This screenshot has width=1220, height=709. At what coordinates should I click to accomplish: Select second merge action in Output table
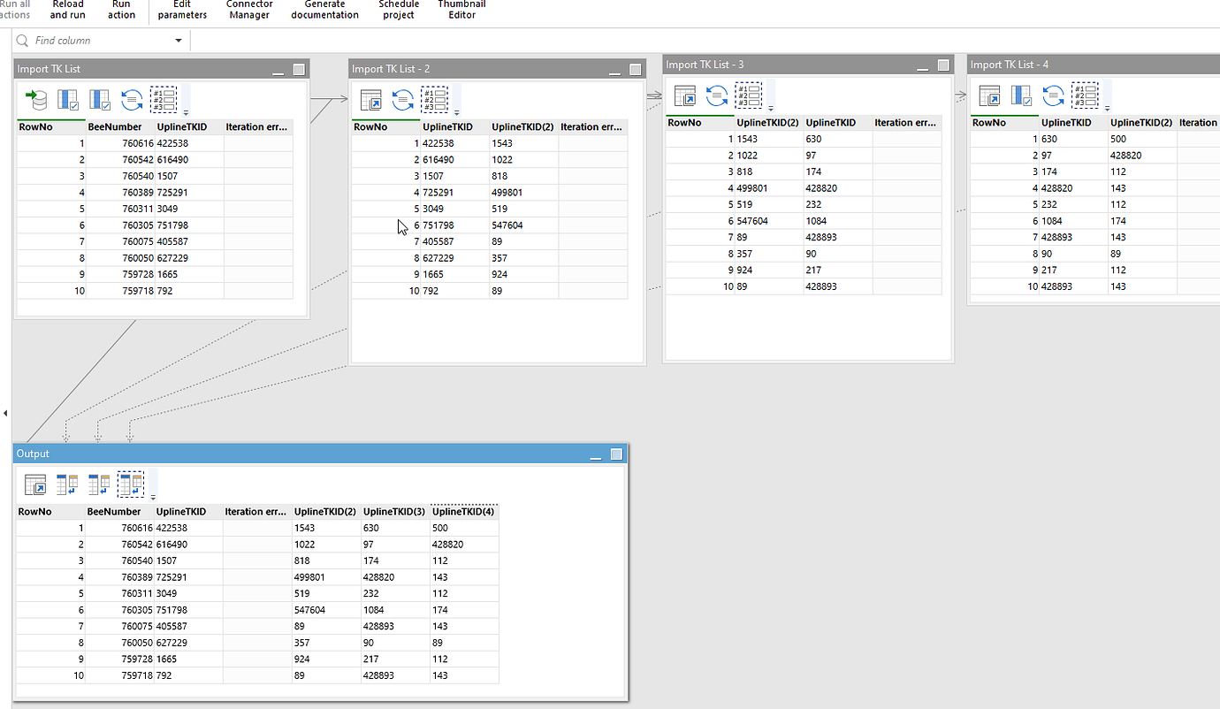point(99,484)
